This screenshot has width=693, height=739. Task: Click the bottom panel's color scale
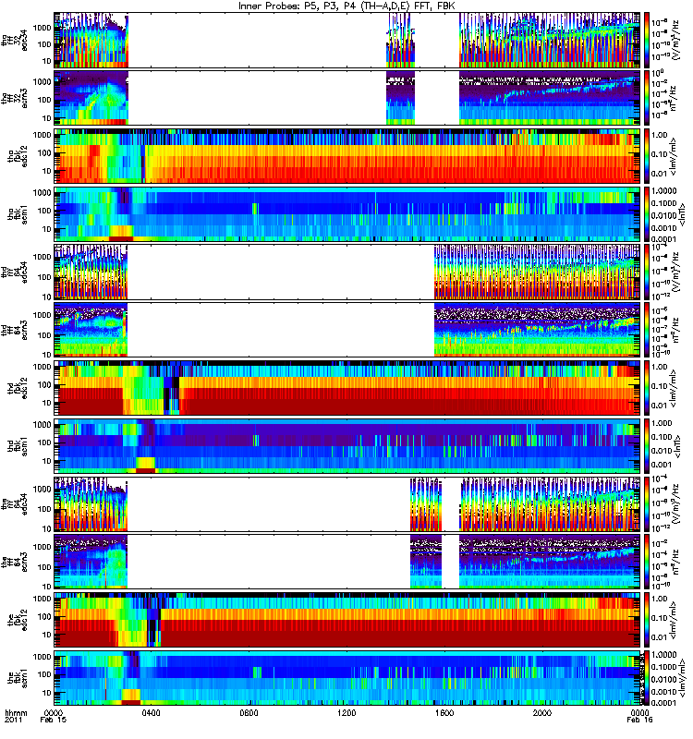646,678
